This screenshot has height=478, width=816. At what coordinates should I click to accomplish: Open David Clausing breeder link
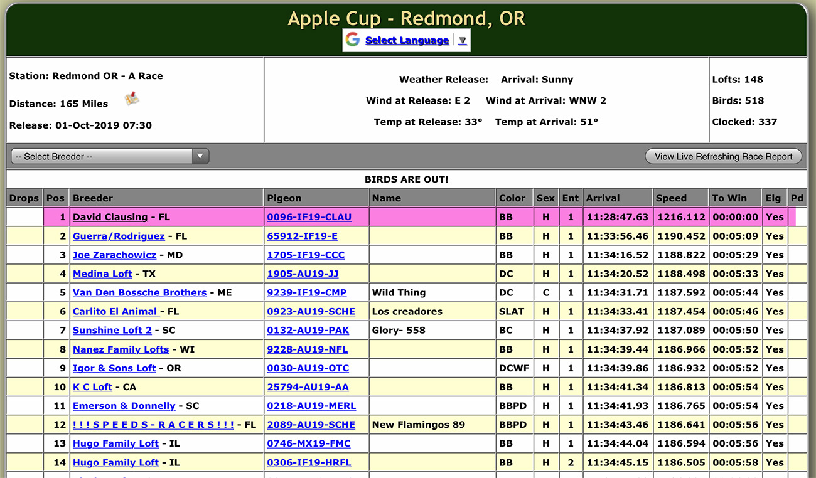click(x=110, y=217)
